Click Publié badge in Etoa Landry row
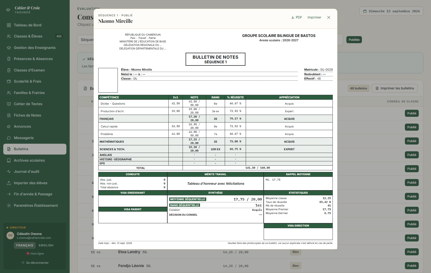The height and width of the screenshot is (273, 431). 412,252
